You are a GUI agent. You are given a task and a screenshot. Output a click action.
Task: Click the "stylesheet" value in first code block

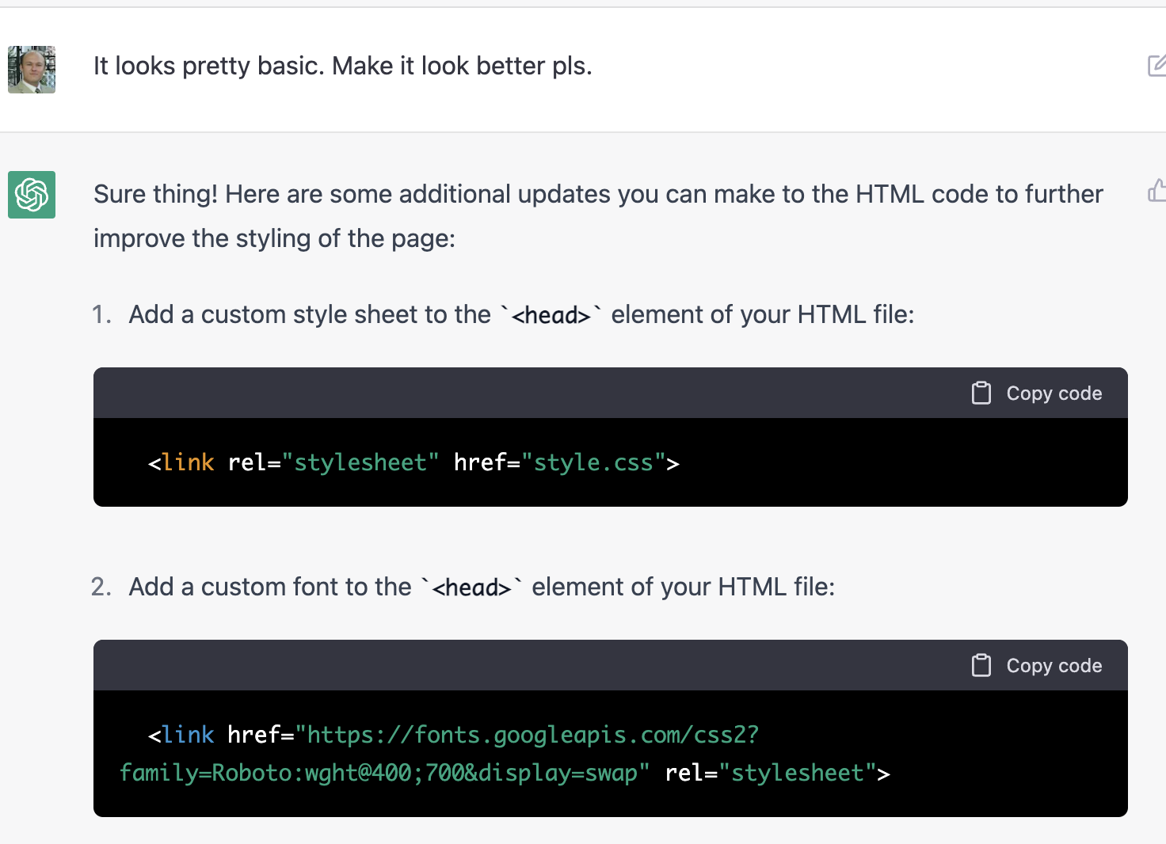click(x=360, y=462)
